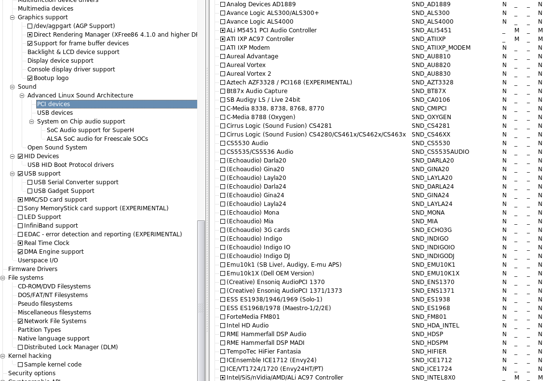Open ALSA SoC audio for Freescale SOCs
Screen dimensions: 552x381
(97, 139)
